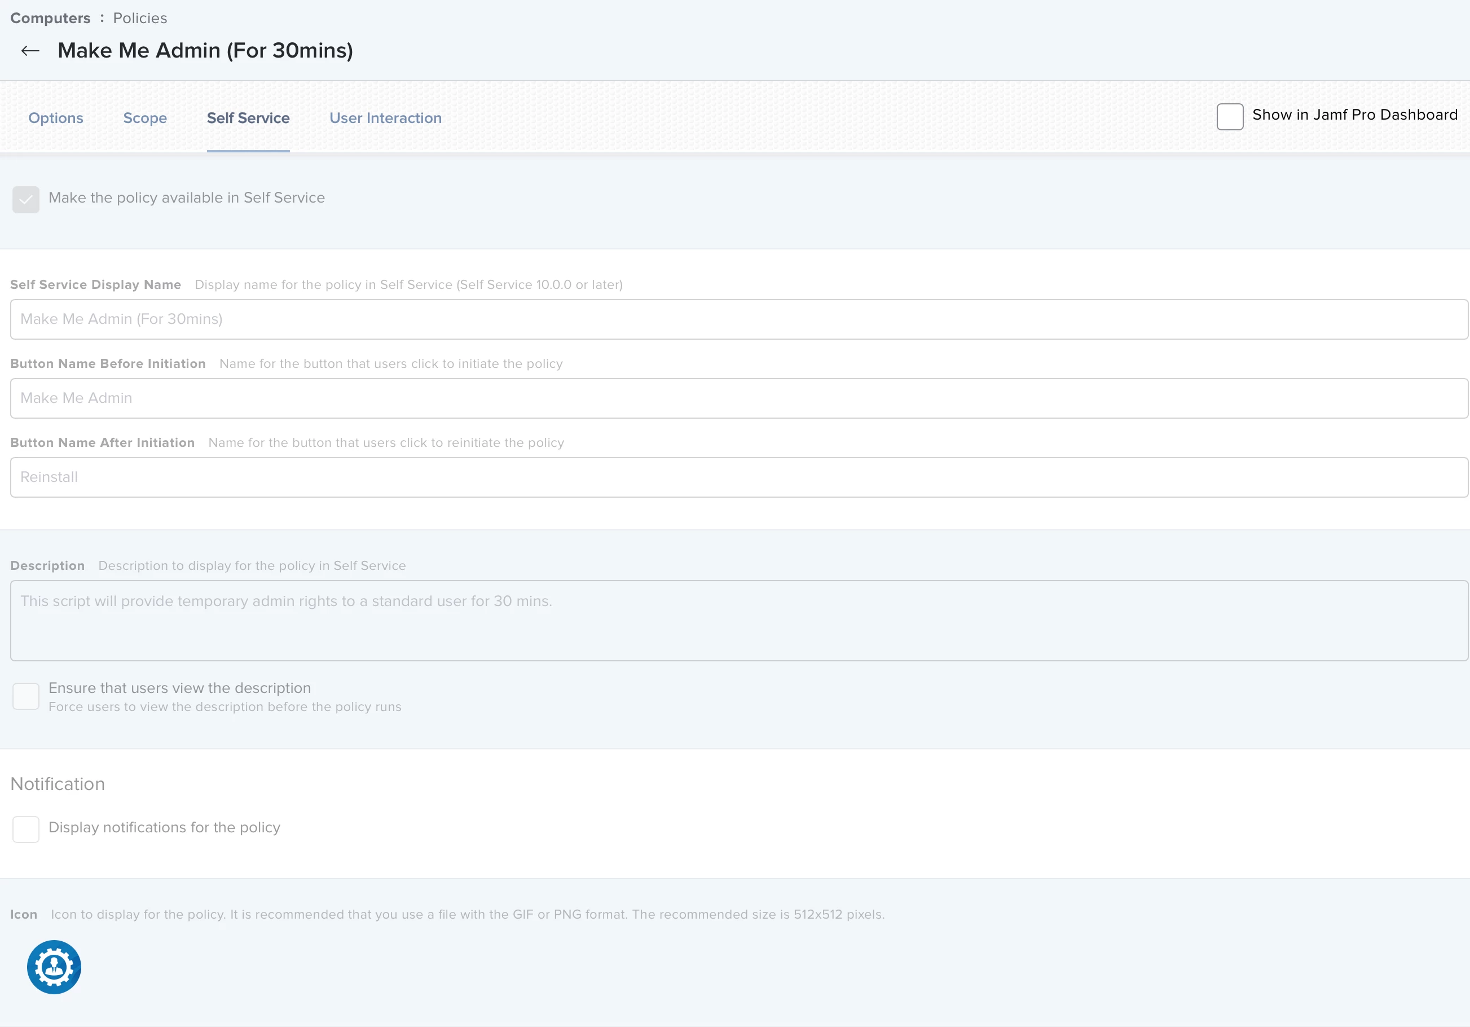Click the 'Force users to view the description' hint

coord(225,706)
